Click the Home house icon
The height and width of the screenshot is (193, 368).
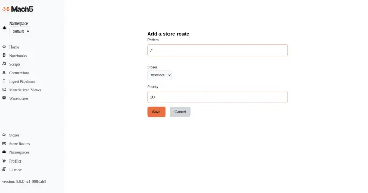pyautogui.click(x=4, y=47)
